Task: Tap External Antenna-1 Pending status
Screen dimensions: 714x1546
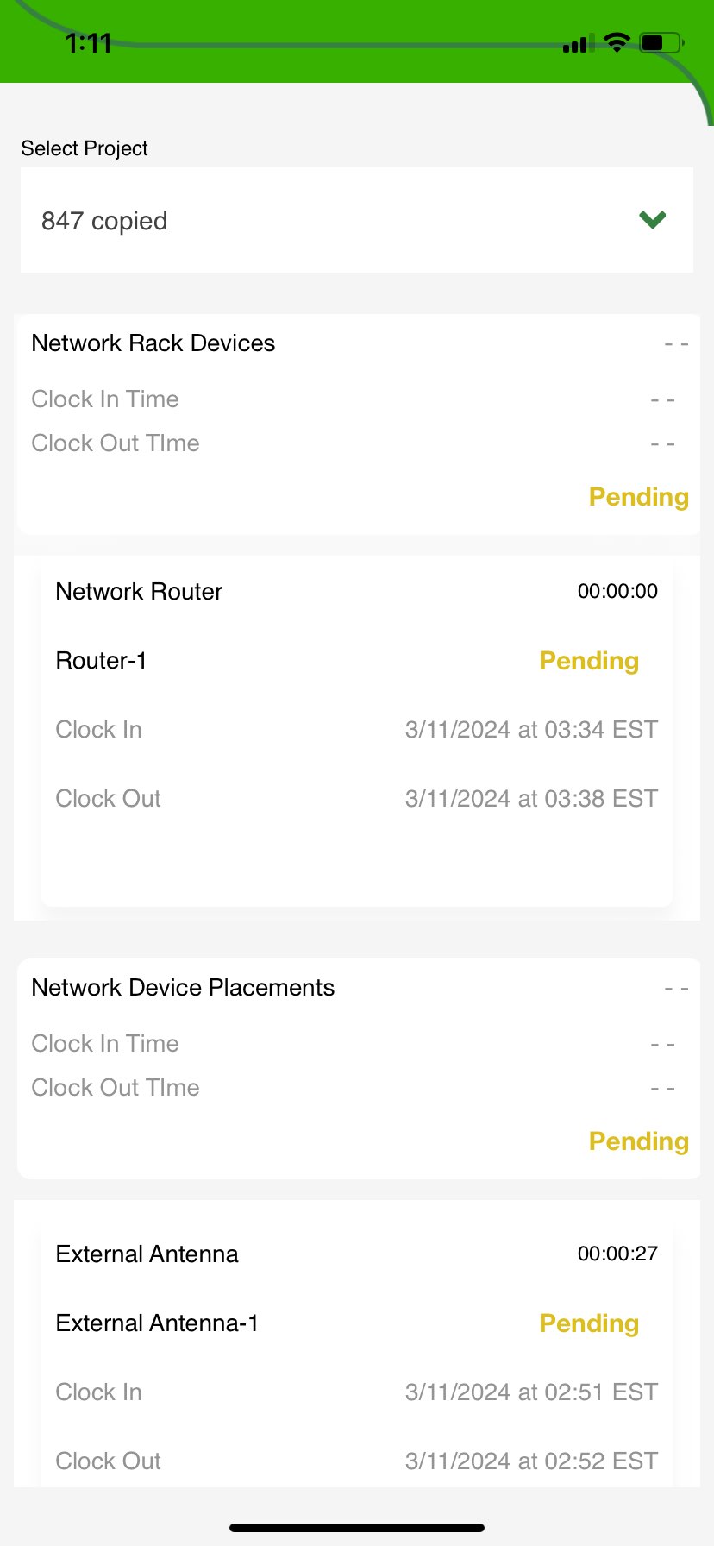Action: (x=589, y=1323)
